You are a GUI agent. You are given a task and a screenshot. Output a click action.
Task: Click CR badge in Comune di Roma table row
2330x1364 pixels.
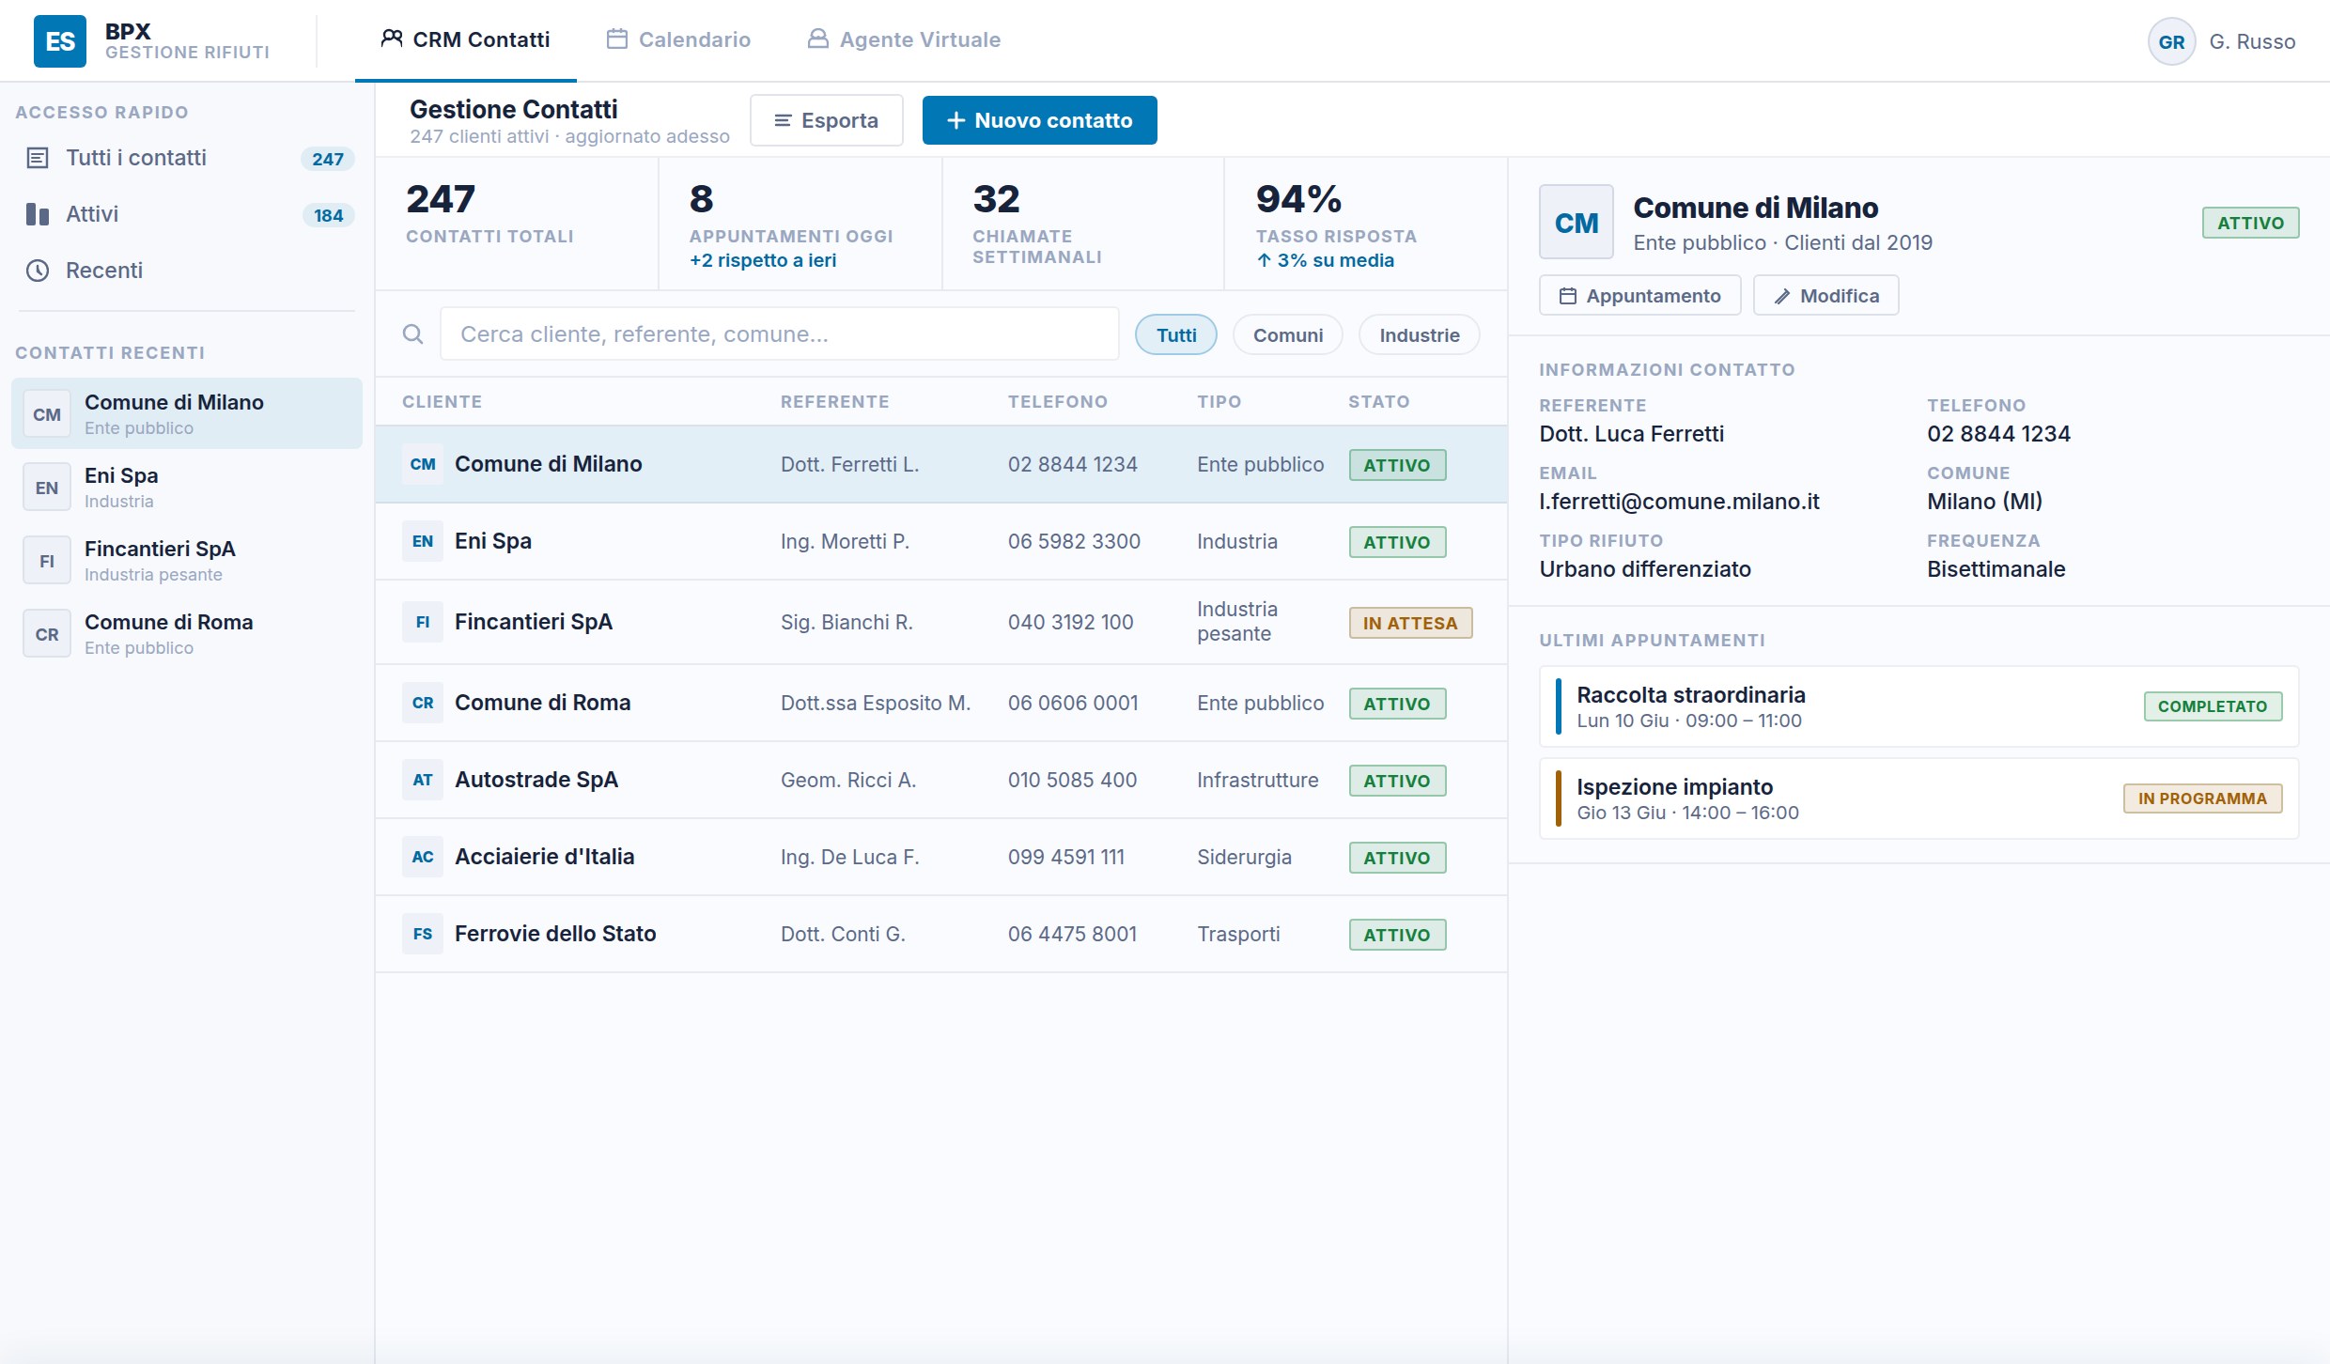(423, 703)
